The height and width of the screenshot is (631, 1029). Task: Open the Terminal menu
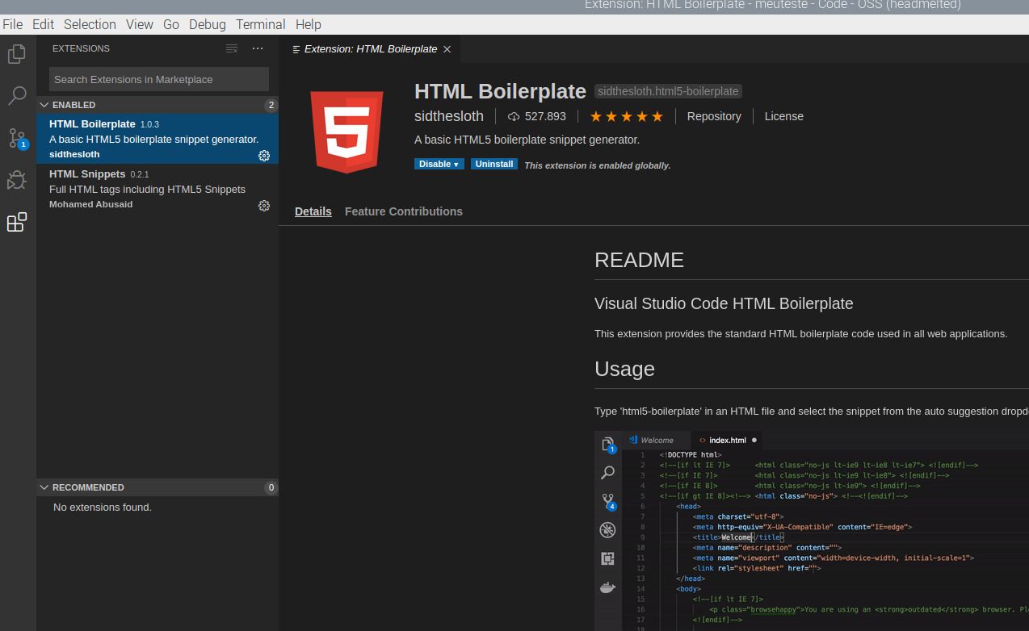coord(261,24)
